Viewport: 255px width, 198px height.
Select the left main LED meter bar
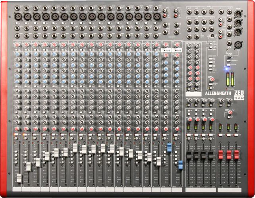(x=228, y=79)
